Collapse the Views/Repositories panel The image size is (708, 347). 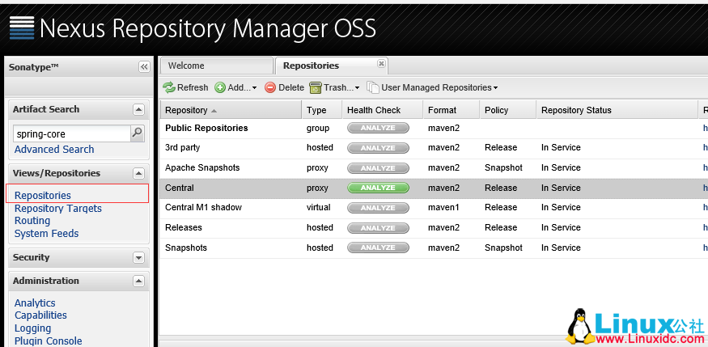[x=138, y=173]
